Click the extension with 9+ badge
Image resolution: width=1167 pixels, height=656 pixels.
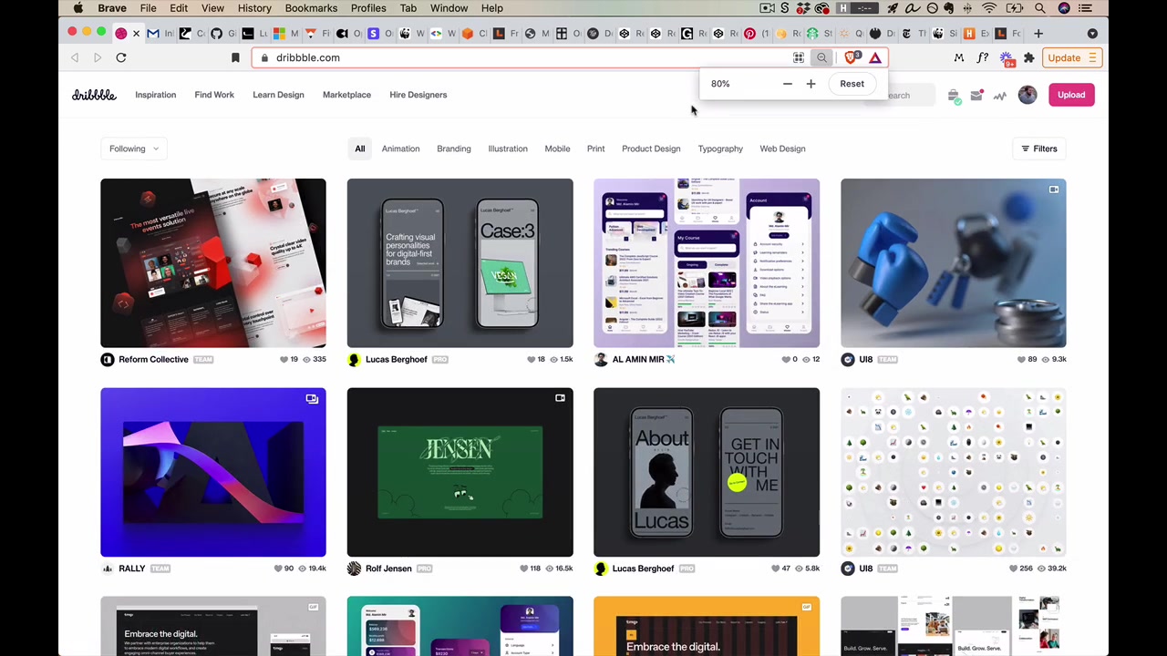click(x=1006, y=57)
